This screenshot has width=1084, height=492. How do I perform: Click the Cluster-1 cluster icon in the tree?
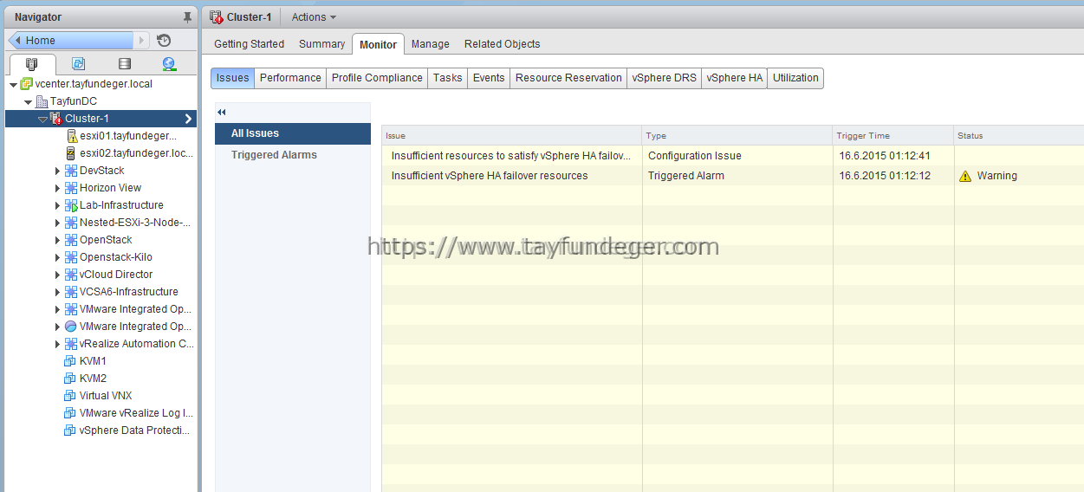point(55,119)
